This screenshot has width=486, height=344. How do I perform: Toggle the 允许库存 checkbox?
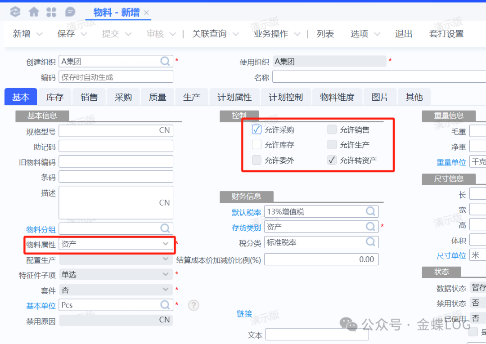[256, 145]
